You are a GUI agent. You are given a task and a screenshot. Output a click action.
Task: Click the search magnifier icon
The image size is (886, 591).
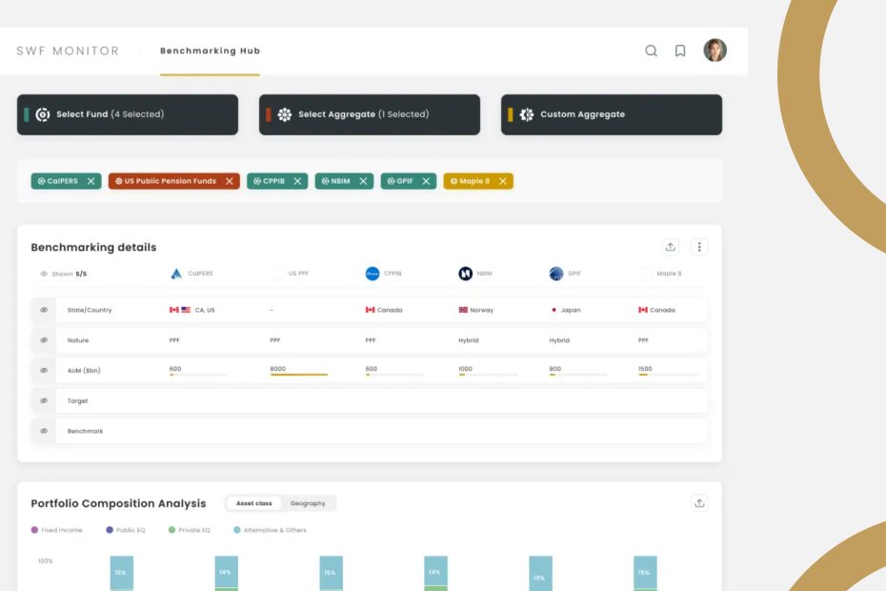click(651, 51)
